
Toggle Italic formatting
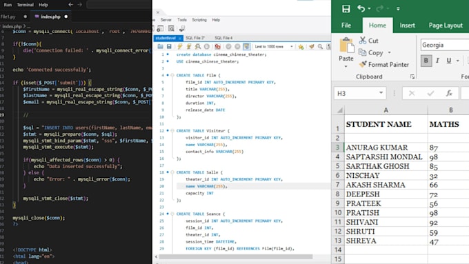(x=437, y=61)
